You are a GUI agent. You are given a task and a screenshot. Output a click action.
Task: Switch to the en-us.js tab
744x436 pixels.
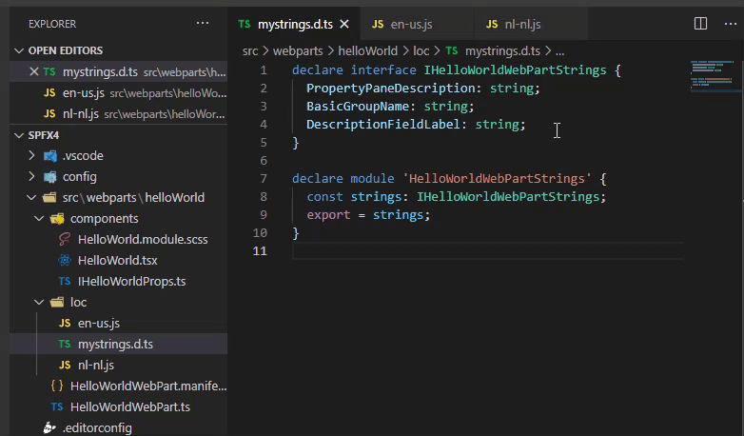click(x=407, y=24)
